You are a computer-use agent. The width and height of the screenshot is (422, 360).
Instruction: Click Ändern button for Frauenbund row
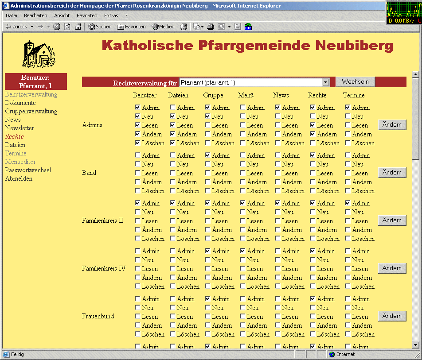[x=392, y=316]
